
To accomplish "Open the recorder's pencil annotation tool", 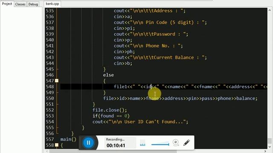I will click(x=186, y=143).
